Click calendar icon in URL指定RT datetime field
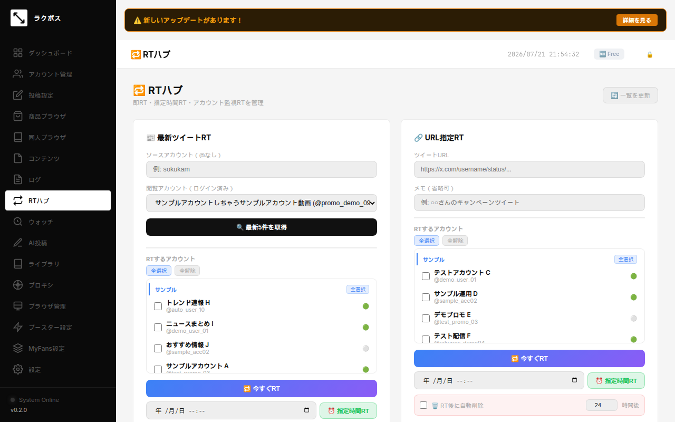Screen dimensions: 675x422 coord(575,380)
